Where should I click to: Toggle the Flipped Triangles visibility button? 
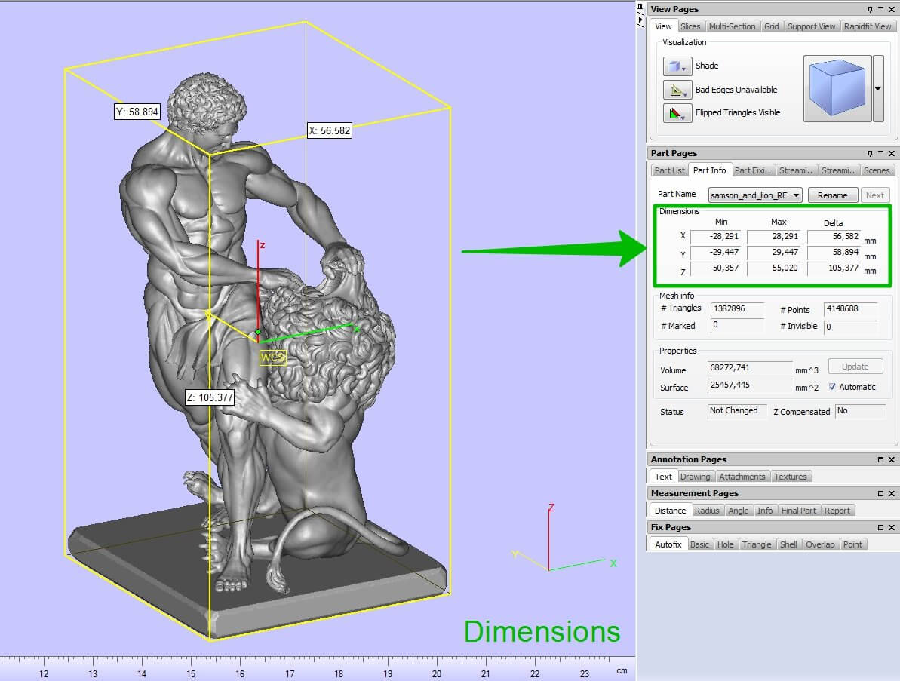click(677, 113)
